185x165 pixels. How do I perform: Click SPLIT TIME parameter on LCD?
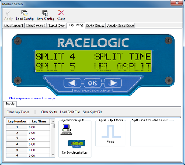[x=123, y=57]
